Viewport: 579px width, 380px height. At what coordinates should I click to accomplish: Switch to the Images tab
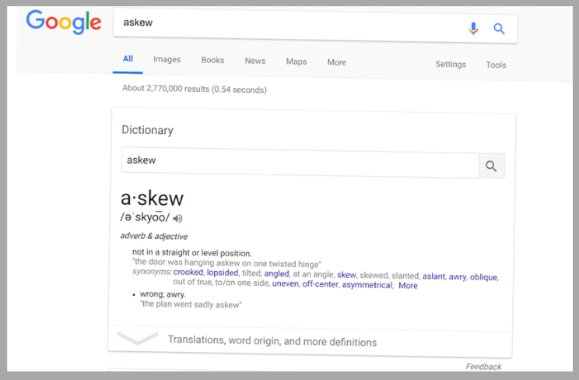[x=167, y=59]
